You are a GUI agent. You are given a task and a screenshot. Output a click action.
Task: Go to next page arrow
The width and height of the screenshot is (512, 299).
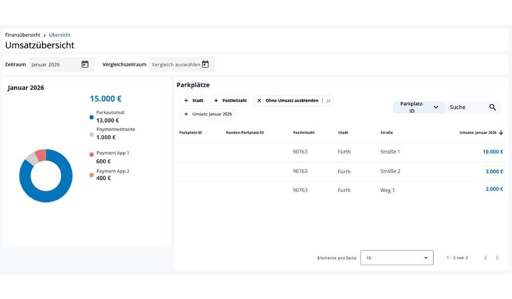497,258
